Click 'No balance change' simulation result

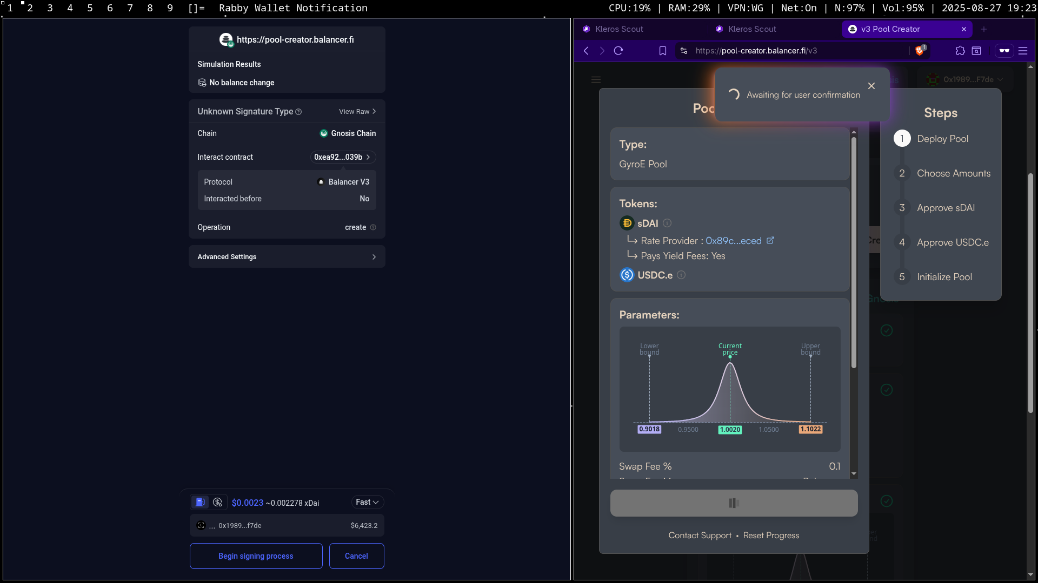[x=242, y=83]
